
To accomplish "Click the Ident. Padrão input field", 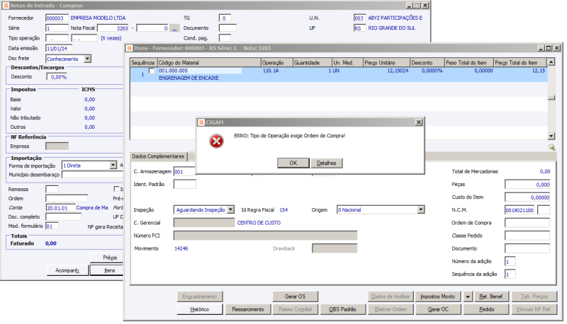I will tap(185, 185).
